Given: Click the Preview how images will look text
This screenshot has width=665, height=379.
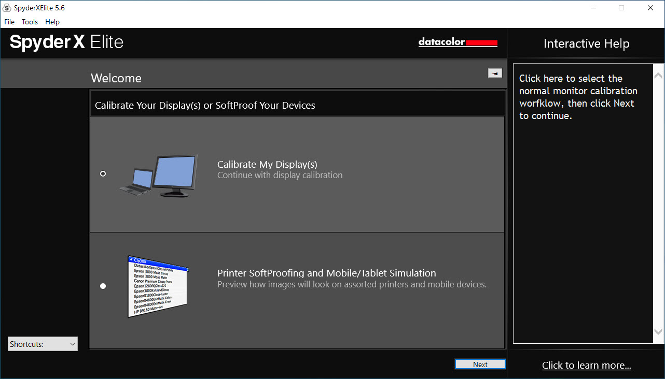Looking at the screenshot, I should point(352,285).
